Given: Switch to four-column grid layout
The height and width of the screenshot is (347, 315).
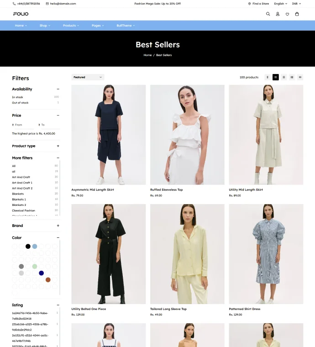Looking at the screenshot, I should click(x=300, y=77).
